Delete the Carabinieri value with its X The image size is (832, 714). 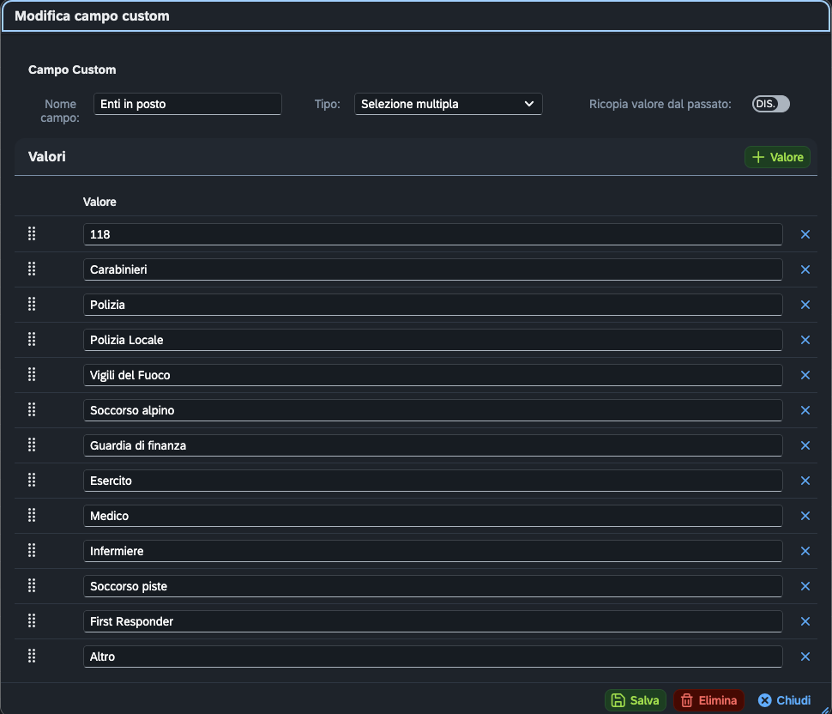tap(805, 269)
